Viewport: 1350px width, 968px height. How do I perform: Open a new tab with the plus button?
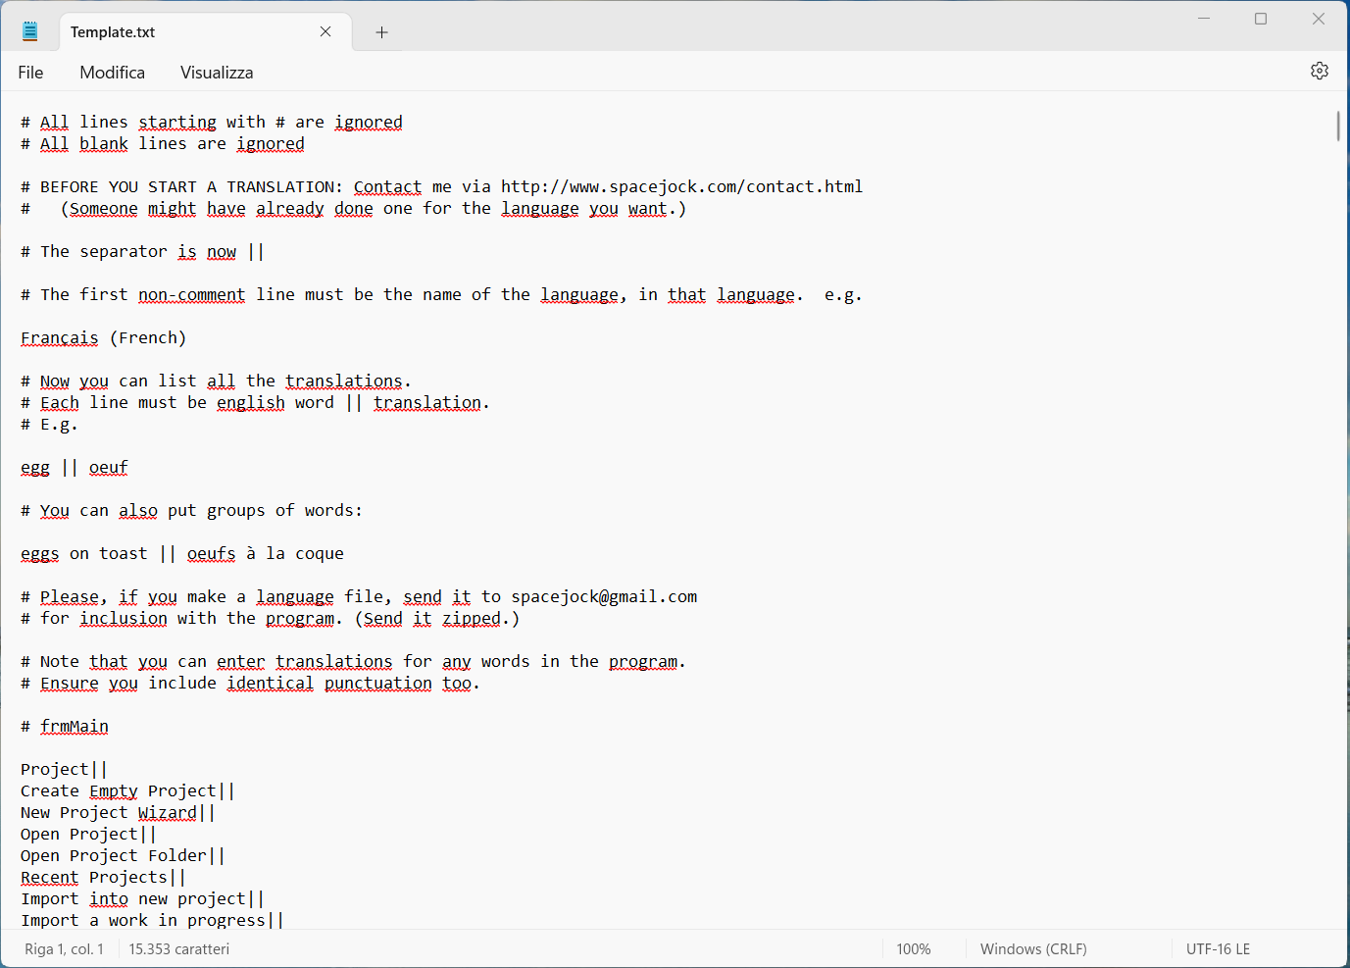coord(381,32)
